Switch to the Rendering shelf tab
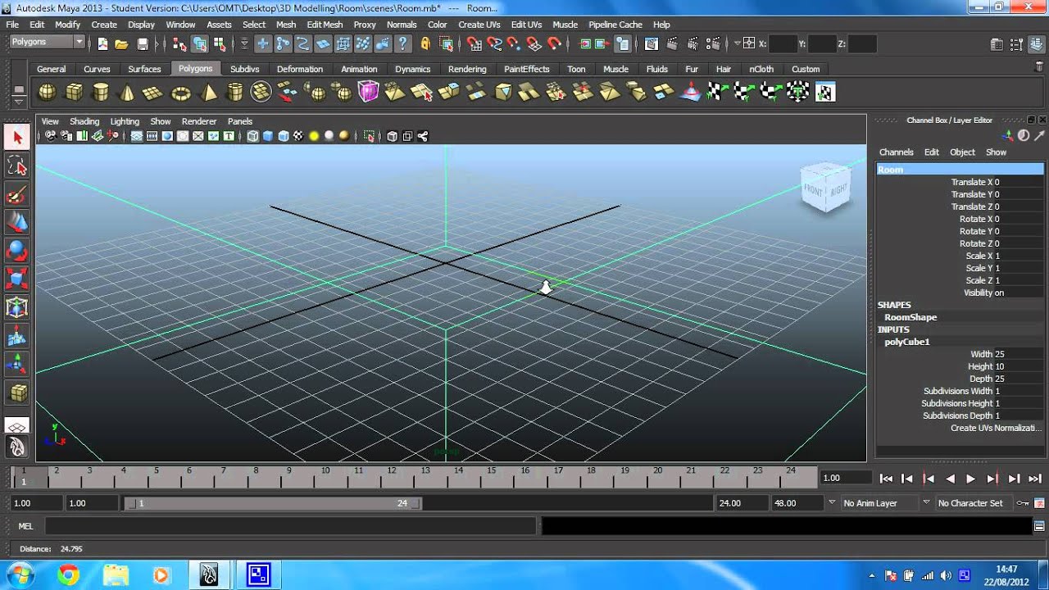1049x590 pixels. point(467,69)
